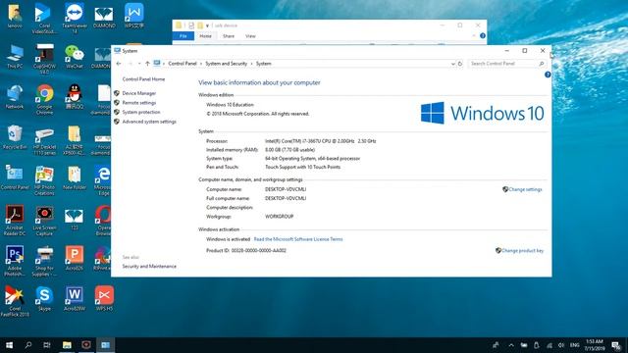628x353 pixels.
Task: Select the Network desktop icon
Action: point(15,96)
